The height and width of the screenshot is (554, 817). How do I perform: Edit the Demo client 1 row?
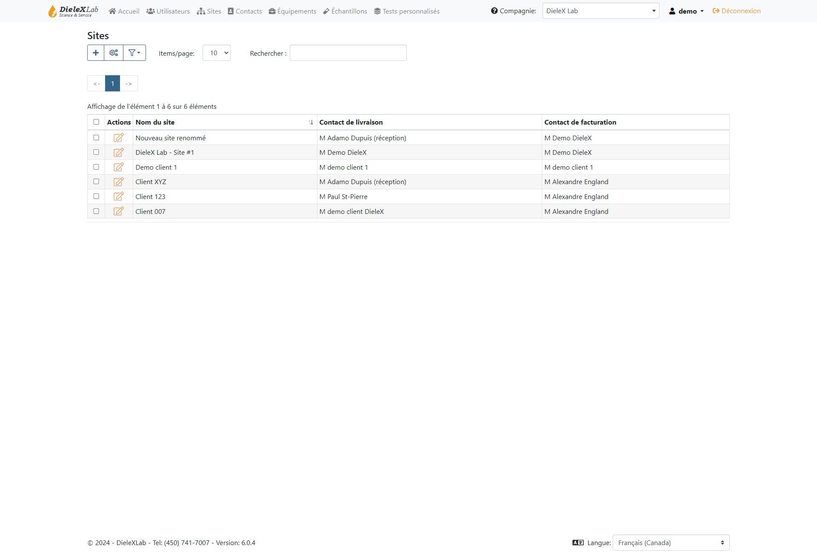[119, 167]
